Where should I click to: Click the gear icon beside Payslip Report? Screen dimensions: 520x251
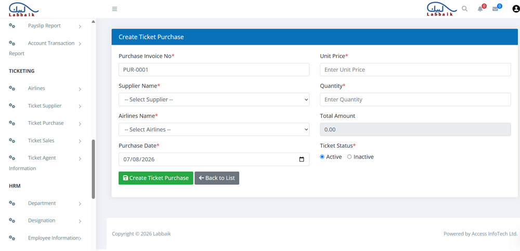point(12,25)
